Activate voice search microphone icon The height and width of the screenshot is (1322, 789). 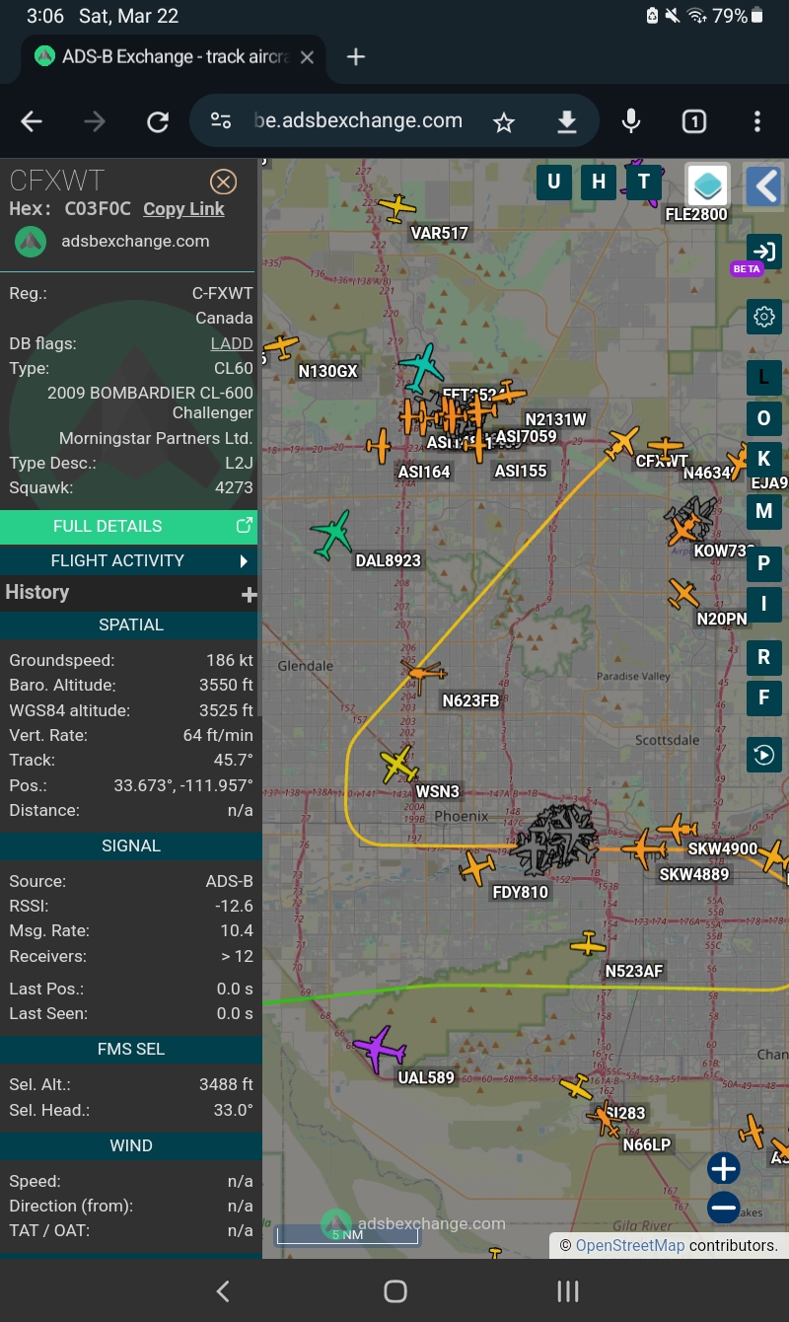(631, 121)
